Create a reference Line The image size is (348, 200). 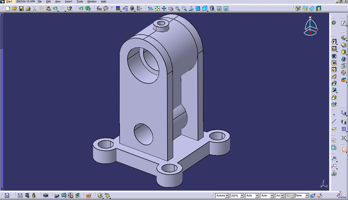[334, 122]
